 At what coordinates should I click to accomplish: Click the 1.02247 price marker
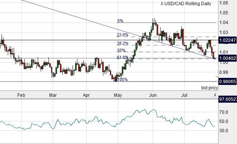click(x=228, y=40)
